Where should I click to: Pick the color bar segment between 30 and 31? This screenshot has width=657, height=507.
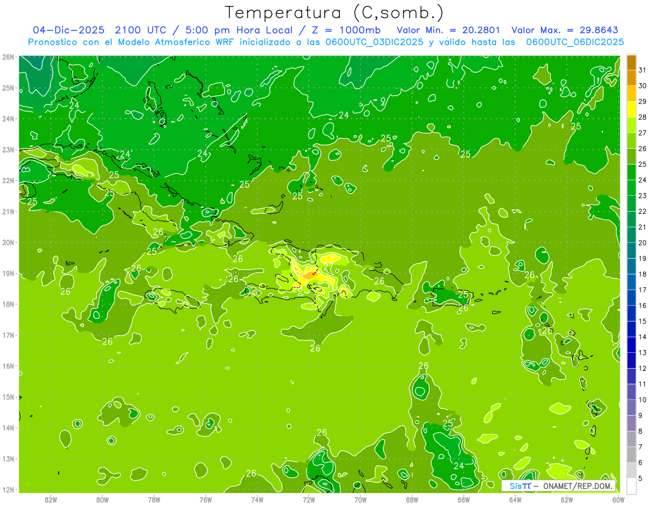click(631, 78)
